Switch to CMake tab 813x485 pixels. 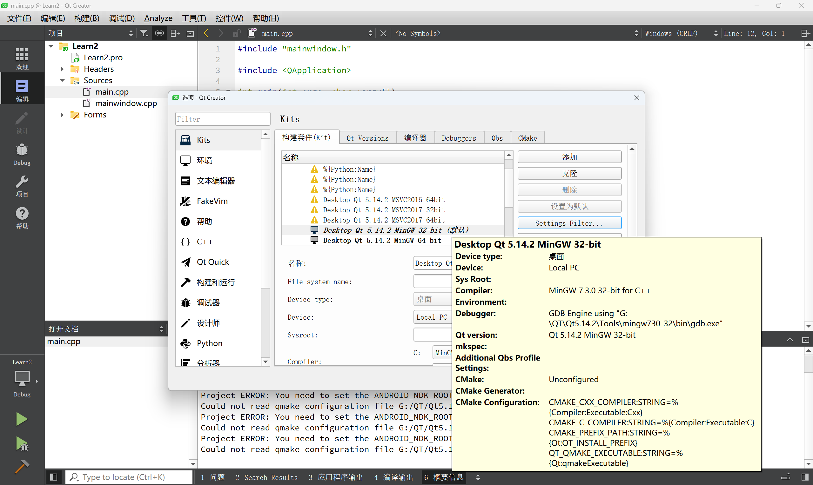click(527, 138)
